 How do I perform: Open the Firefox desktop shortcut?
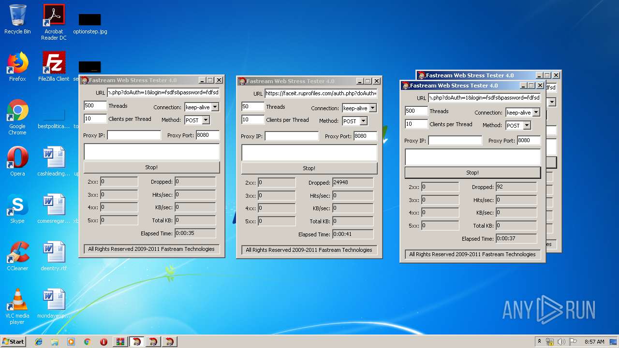pos(17,67)
